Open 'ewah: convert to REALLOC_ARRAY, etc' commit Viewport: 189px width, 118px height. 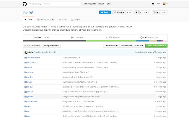[80, 82]
